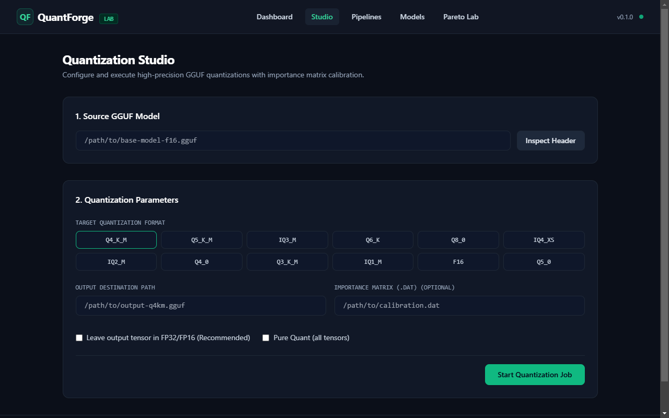Pick the Q6_K quantization format
Viewport: 669px width, 418px height.
click(x=373, y=240)
